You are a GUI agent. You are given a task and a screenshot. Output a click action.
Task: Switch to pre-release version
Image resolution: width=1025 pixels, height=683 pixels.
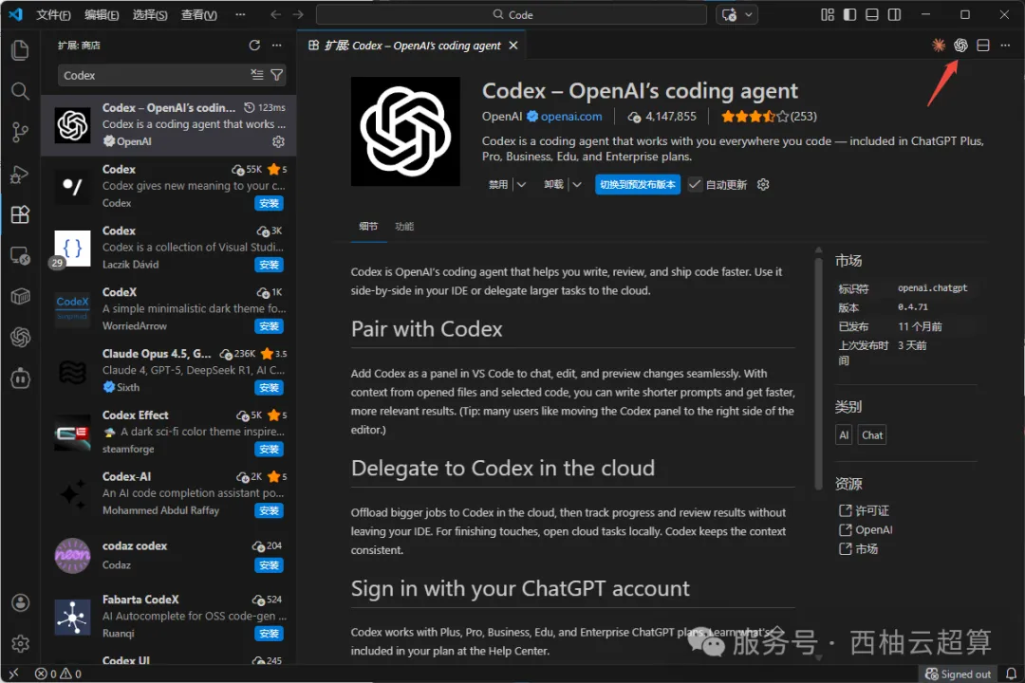click(638, 184)
